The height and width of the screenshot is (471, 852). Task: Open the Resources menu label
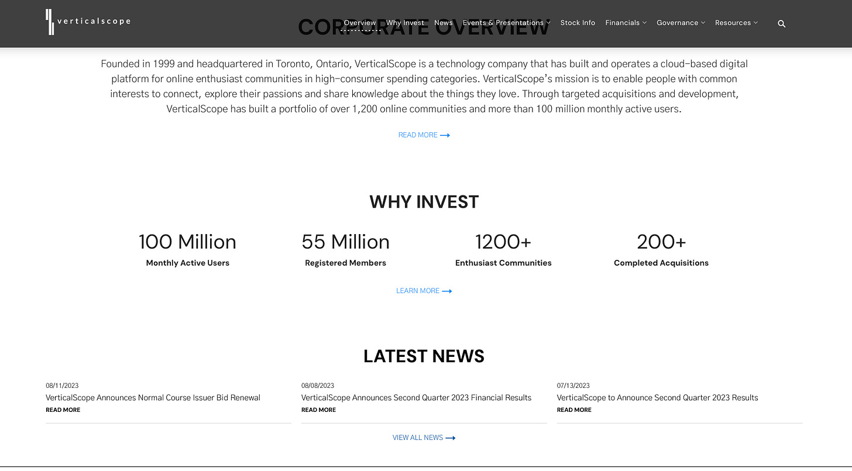pos(733,23)
